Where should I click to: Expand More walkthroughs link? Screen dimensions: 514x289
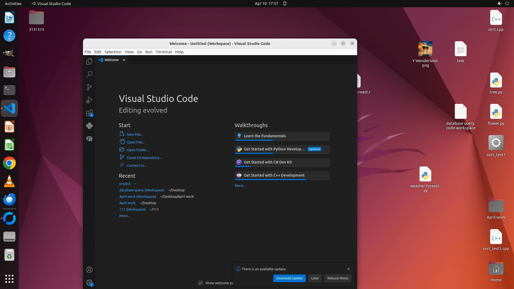pos(240,185)
